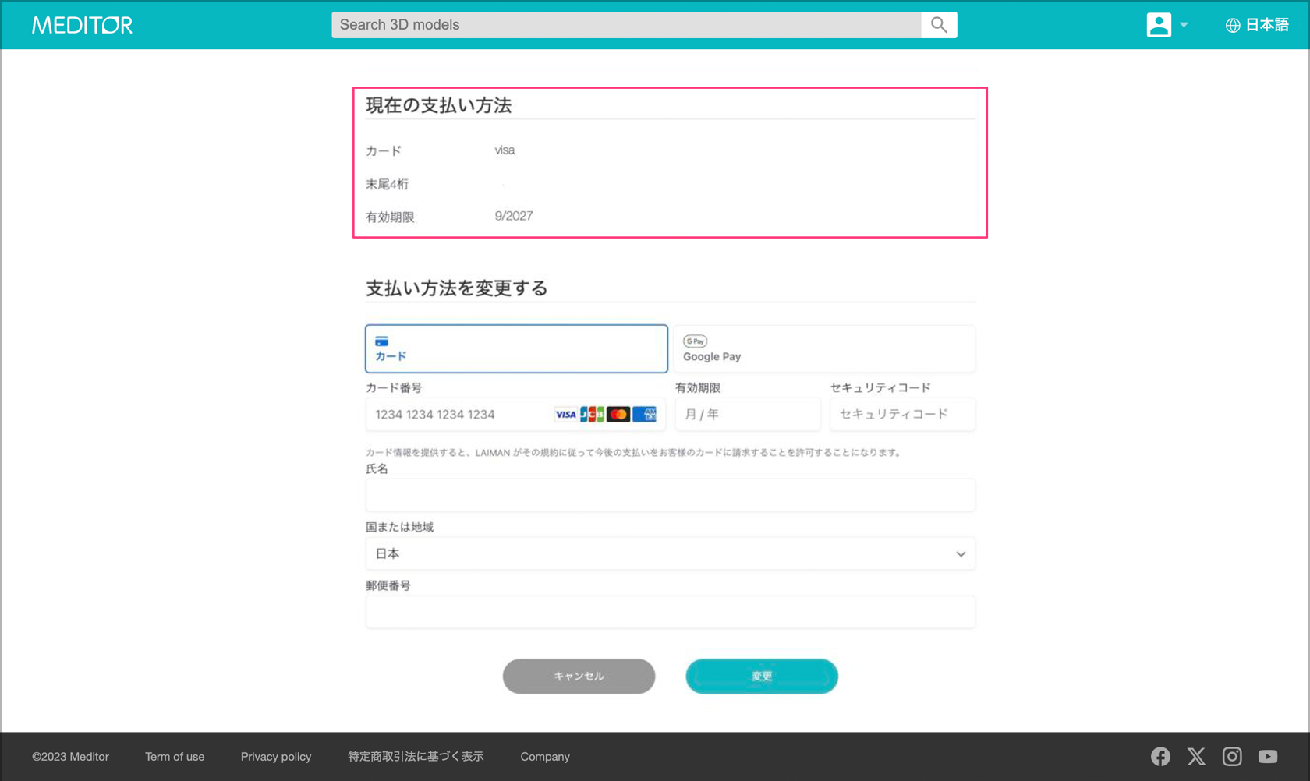Expand the account menu arrow
The width and height of the screenshot is (1310, 781).
(1184, 25)
